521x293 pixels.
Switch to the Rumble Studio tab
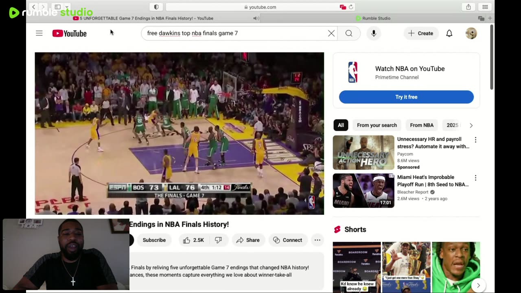(373, 18)
